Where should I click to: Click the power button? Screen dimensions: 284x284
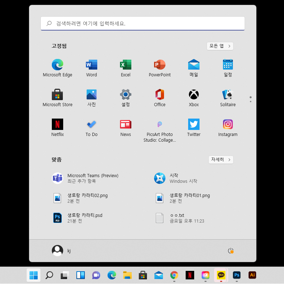[x=230, y=251]
